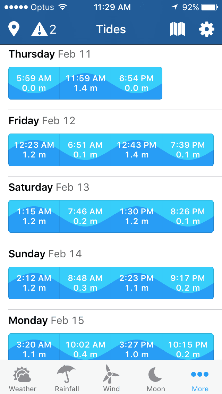Tap Friday 7:39 PM tide cell
This screenshot has width=222, height=394.
[x=188, y=150]
